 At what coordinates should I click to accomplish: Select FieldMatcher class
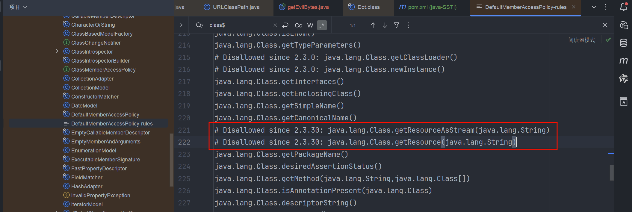point(87,178)
